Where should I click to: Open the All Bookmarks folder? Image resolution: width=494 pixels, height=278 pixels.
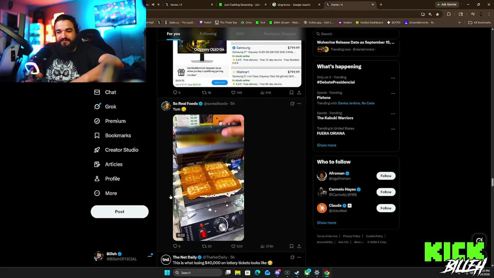click(x=479, y=22)
